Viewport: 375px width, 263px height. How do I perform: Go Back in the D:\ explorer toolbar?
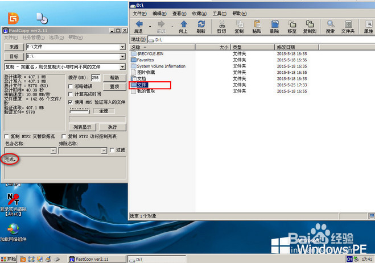click(139, 27)
